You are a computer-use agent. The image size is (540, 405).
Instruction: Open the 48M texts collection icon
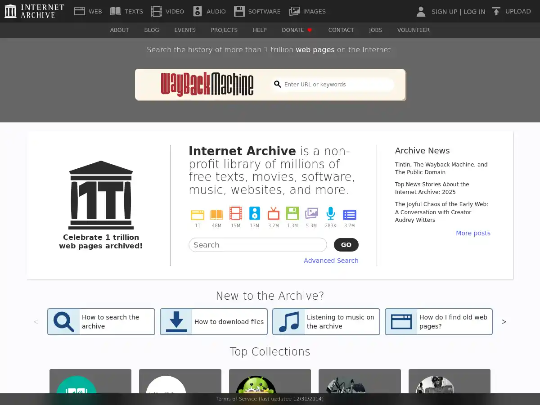tap(216, 215)
